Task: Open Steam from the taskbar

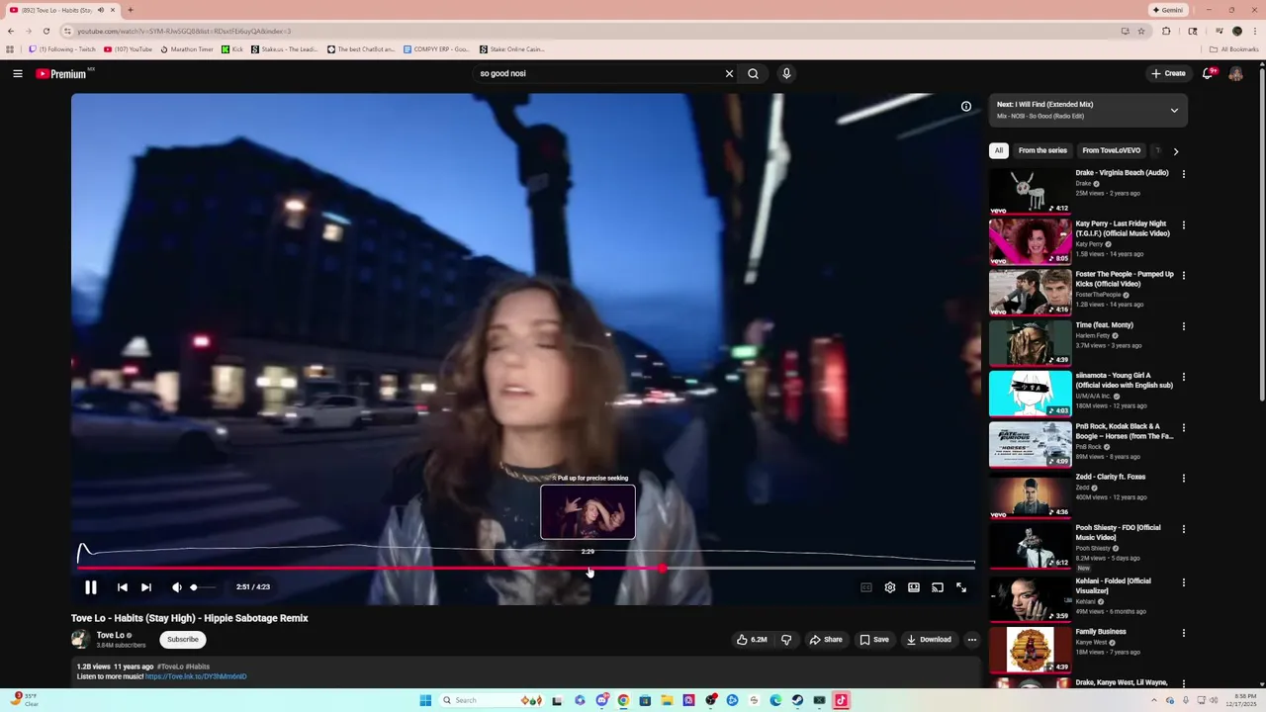Action: (x=797, y=700)
